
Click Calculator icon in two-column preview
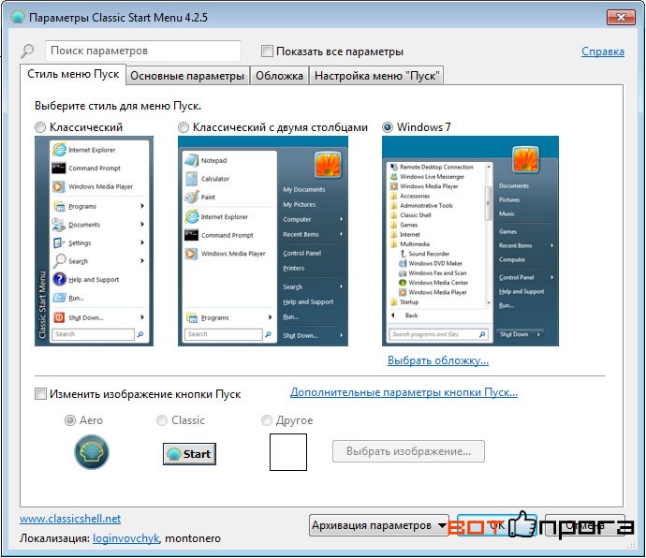(x=192, y=179)
